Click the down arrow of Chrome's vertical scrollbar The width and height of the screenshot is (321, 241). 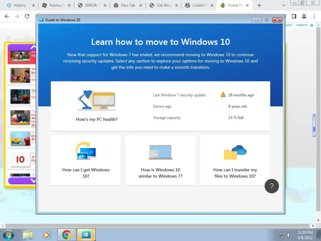tap(318, 221)
